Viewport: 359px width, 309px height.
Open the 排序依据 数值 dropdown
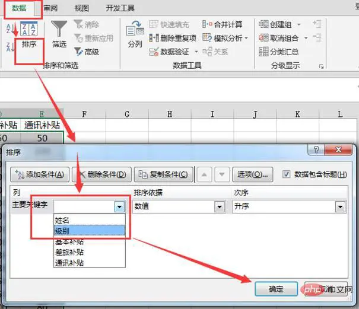pyautogui.click(x=220, y=206)
